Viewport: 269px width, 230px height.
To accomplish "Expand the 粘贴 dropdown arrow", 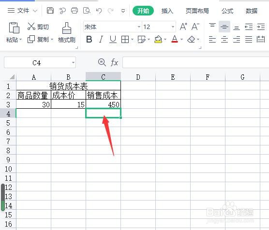I will tap(21, 40).
